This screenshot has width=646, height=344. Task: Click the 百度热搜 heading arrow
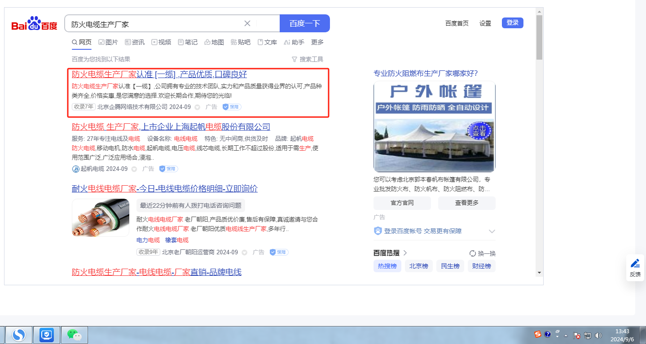click(x=405, y=253)
